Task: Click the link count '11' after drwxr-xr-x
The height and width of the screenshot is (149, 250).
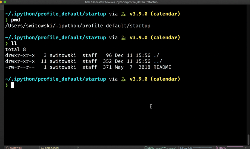Action: click(44, 61)
